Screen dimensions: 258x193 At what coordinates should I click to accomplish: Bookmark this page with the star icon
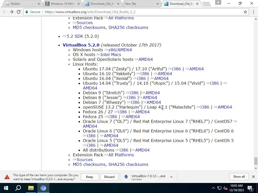245,12
